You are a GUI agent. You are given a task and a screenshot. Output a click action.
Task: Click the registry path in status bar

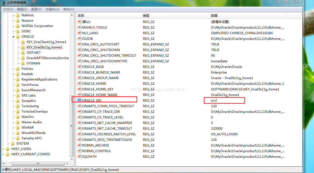coord(60,170)
